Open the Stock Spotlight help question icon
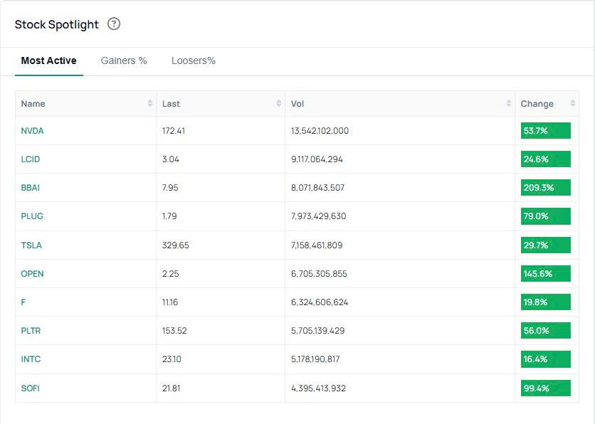This screenshot has height=424, width=595. coord(114,24)
